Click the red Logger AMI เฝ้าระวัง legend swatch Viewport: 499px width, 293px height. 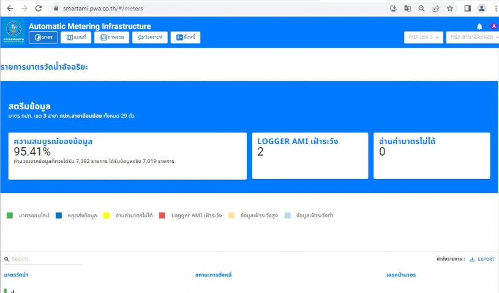(162, 215)
